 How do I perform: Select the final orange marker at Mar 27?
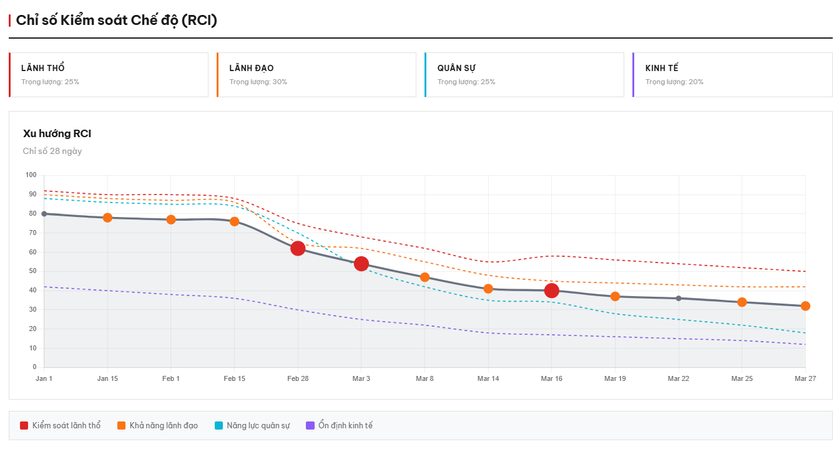pos(805,306)
